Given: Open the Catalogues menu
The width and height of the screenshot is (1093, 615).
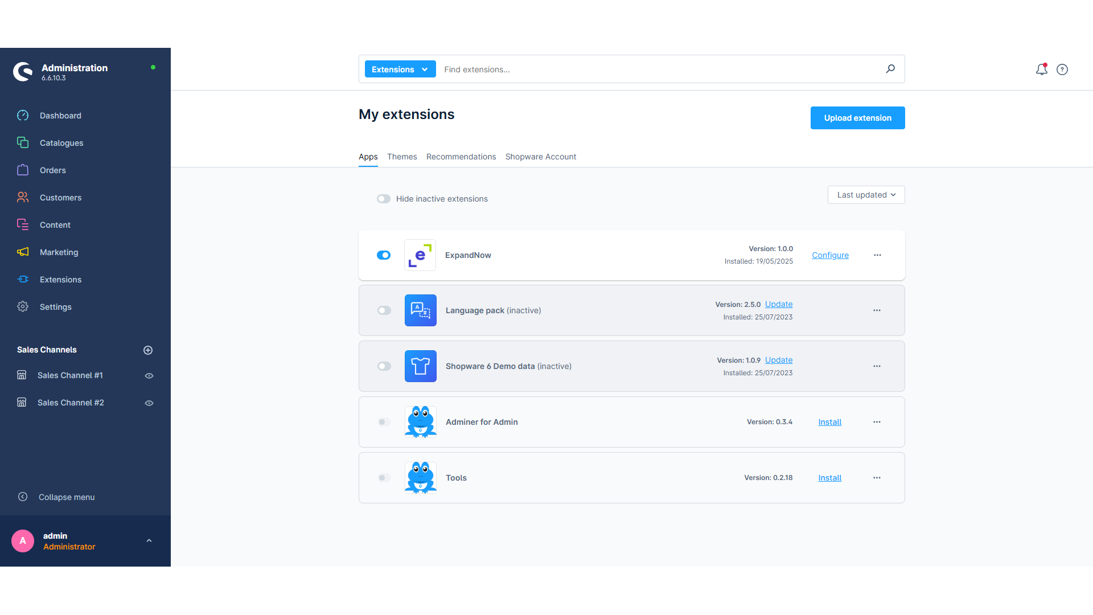Looking at the screenshot, I should 61,143.
